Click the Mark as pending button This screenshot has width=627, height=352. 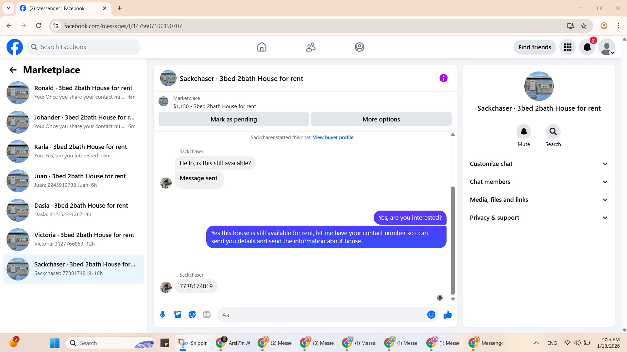point(233,119)
